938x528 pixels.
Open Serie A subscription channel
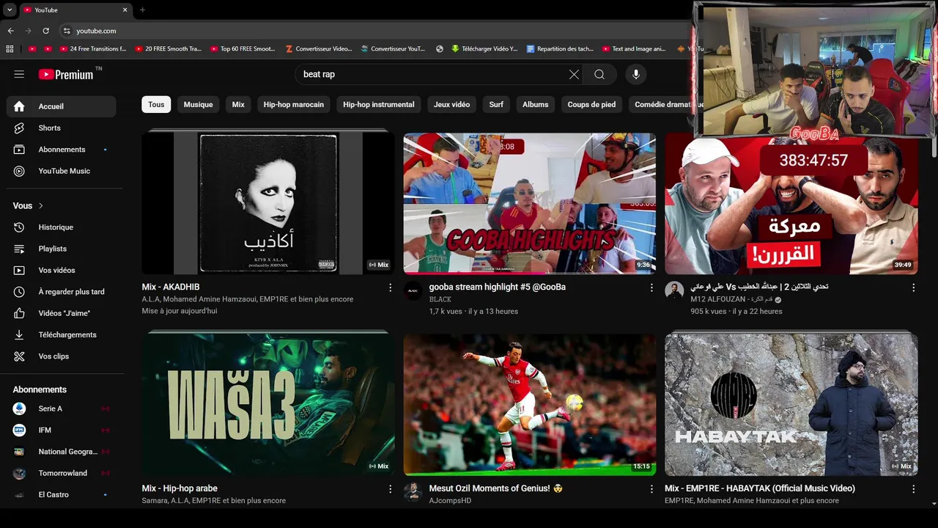62,408
